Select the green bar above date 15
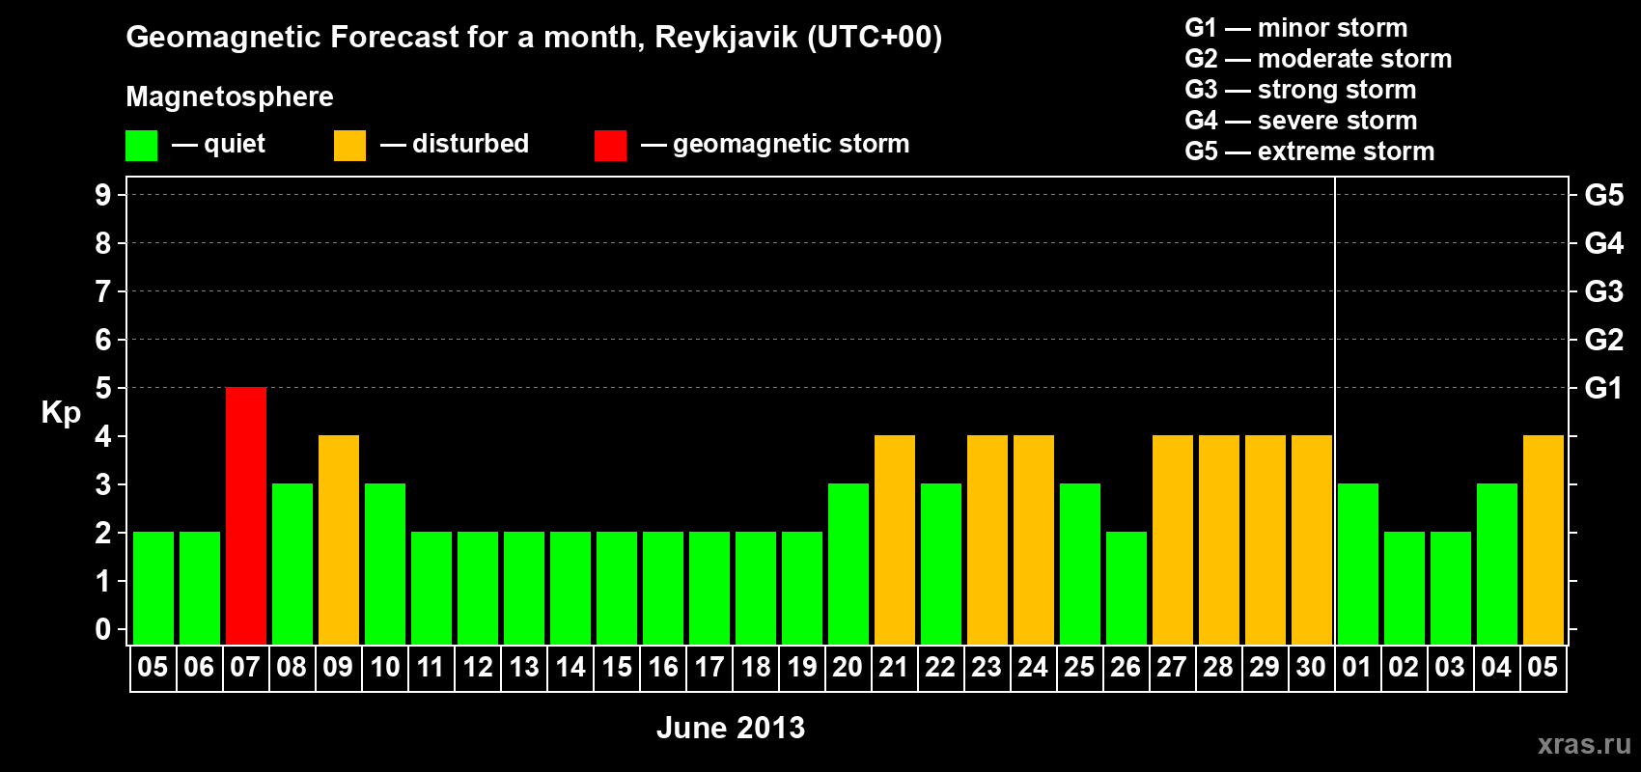 tap(617, 589)
